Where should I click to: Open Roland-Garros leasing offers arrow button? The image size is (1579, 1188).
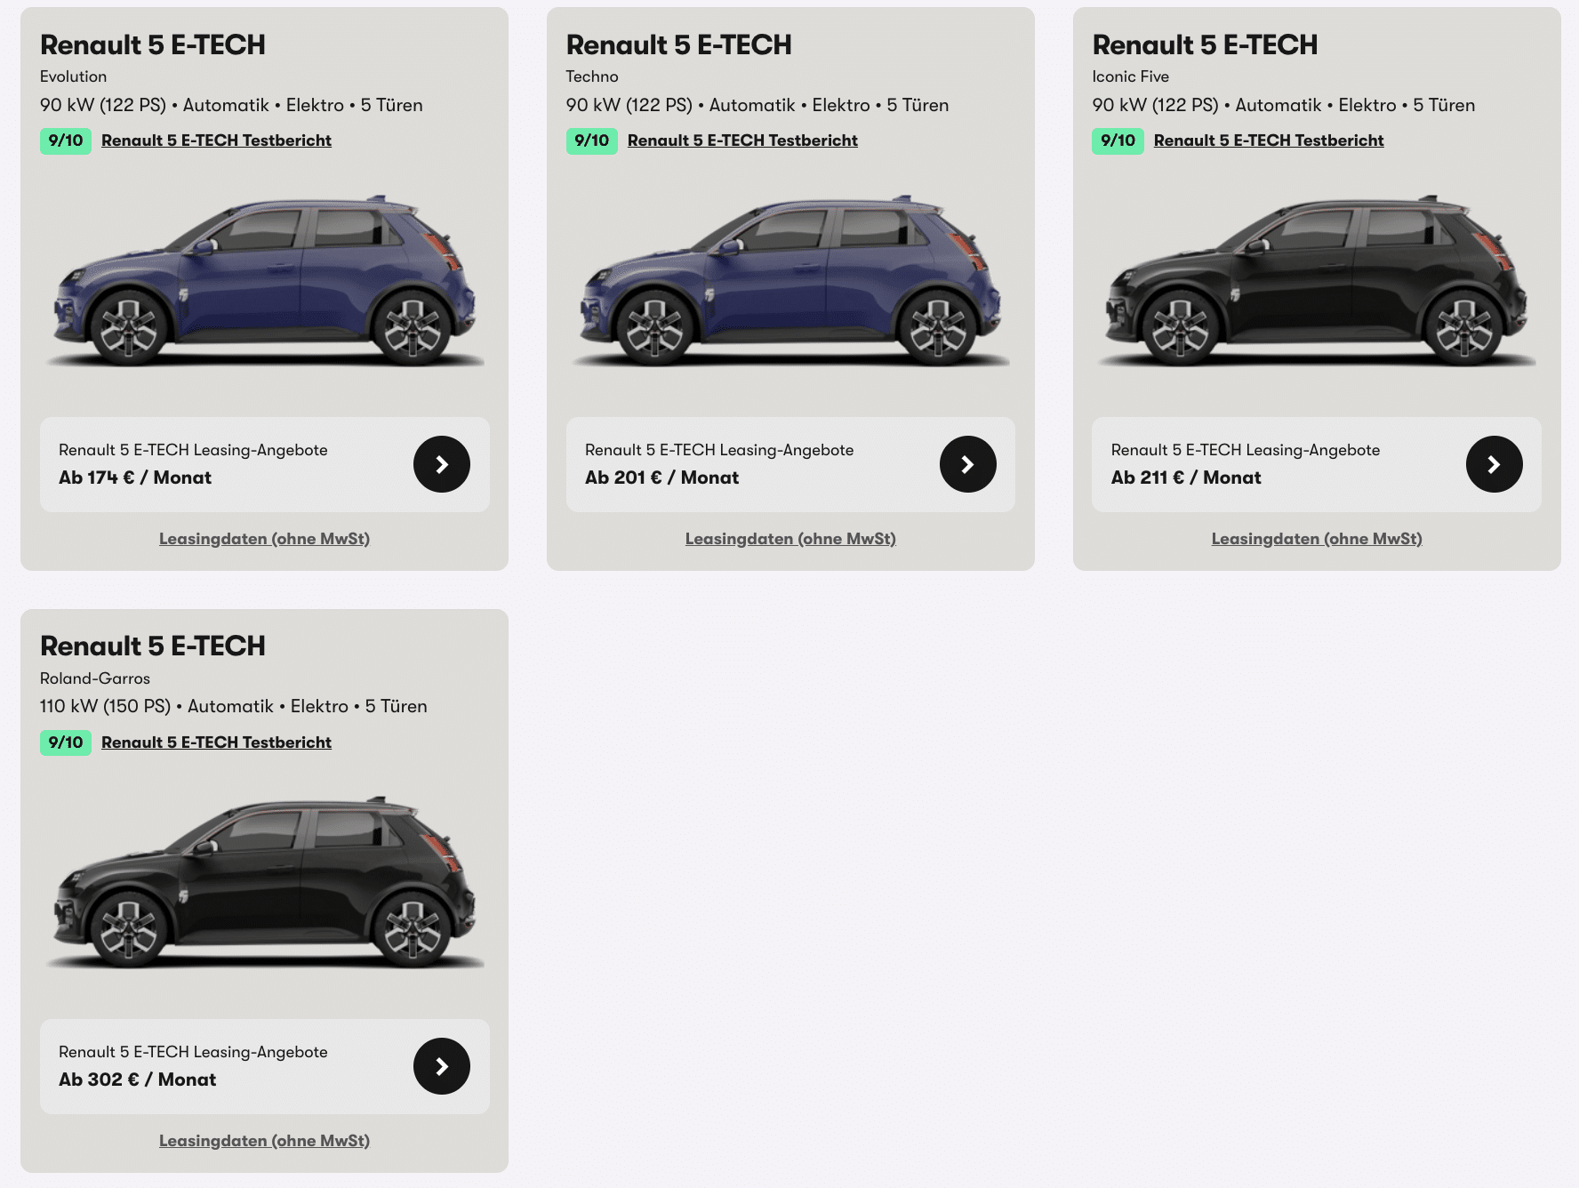pos(442,1066)
